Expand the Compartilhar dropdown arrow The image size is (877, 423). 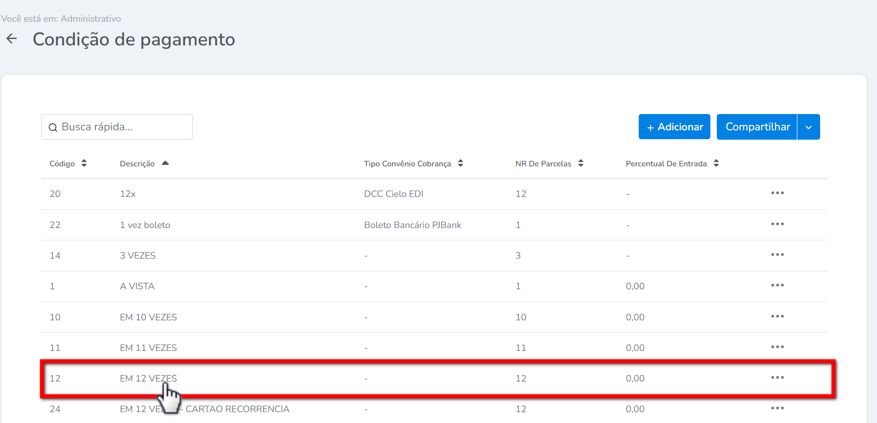coord(809,127)
